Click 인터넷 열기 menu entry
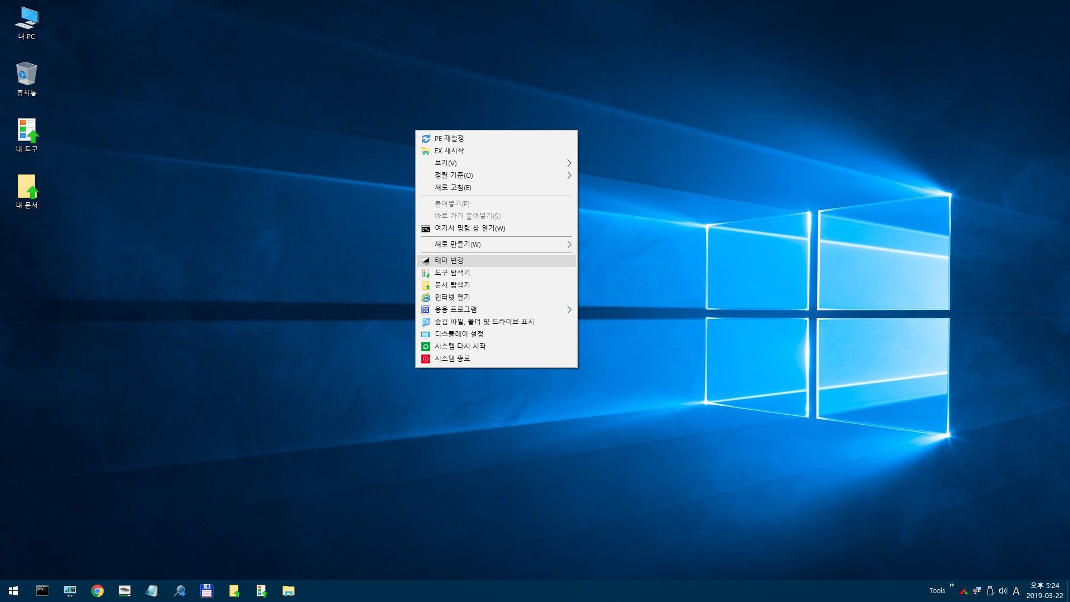The width and height of the screenshot is (1070, 602). [x=497, y=297]
